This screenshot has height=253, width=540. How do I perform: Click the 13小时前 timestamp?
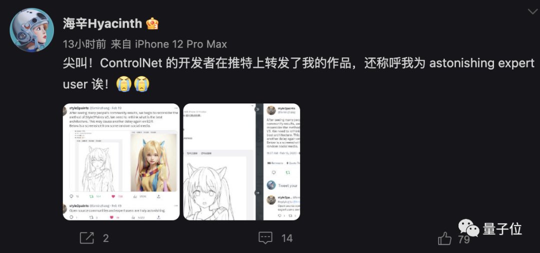click(x=85, y=44)
